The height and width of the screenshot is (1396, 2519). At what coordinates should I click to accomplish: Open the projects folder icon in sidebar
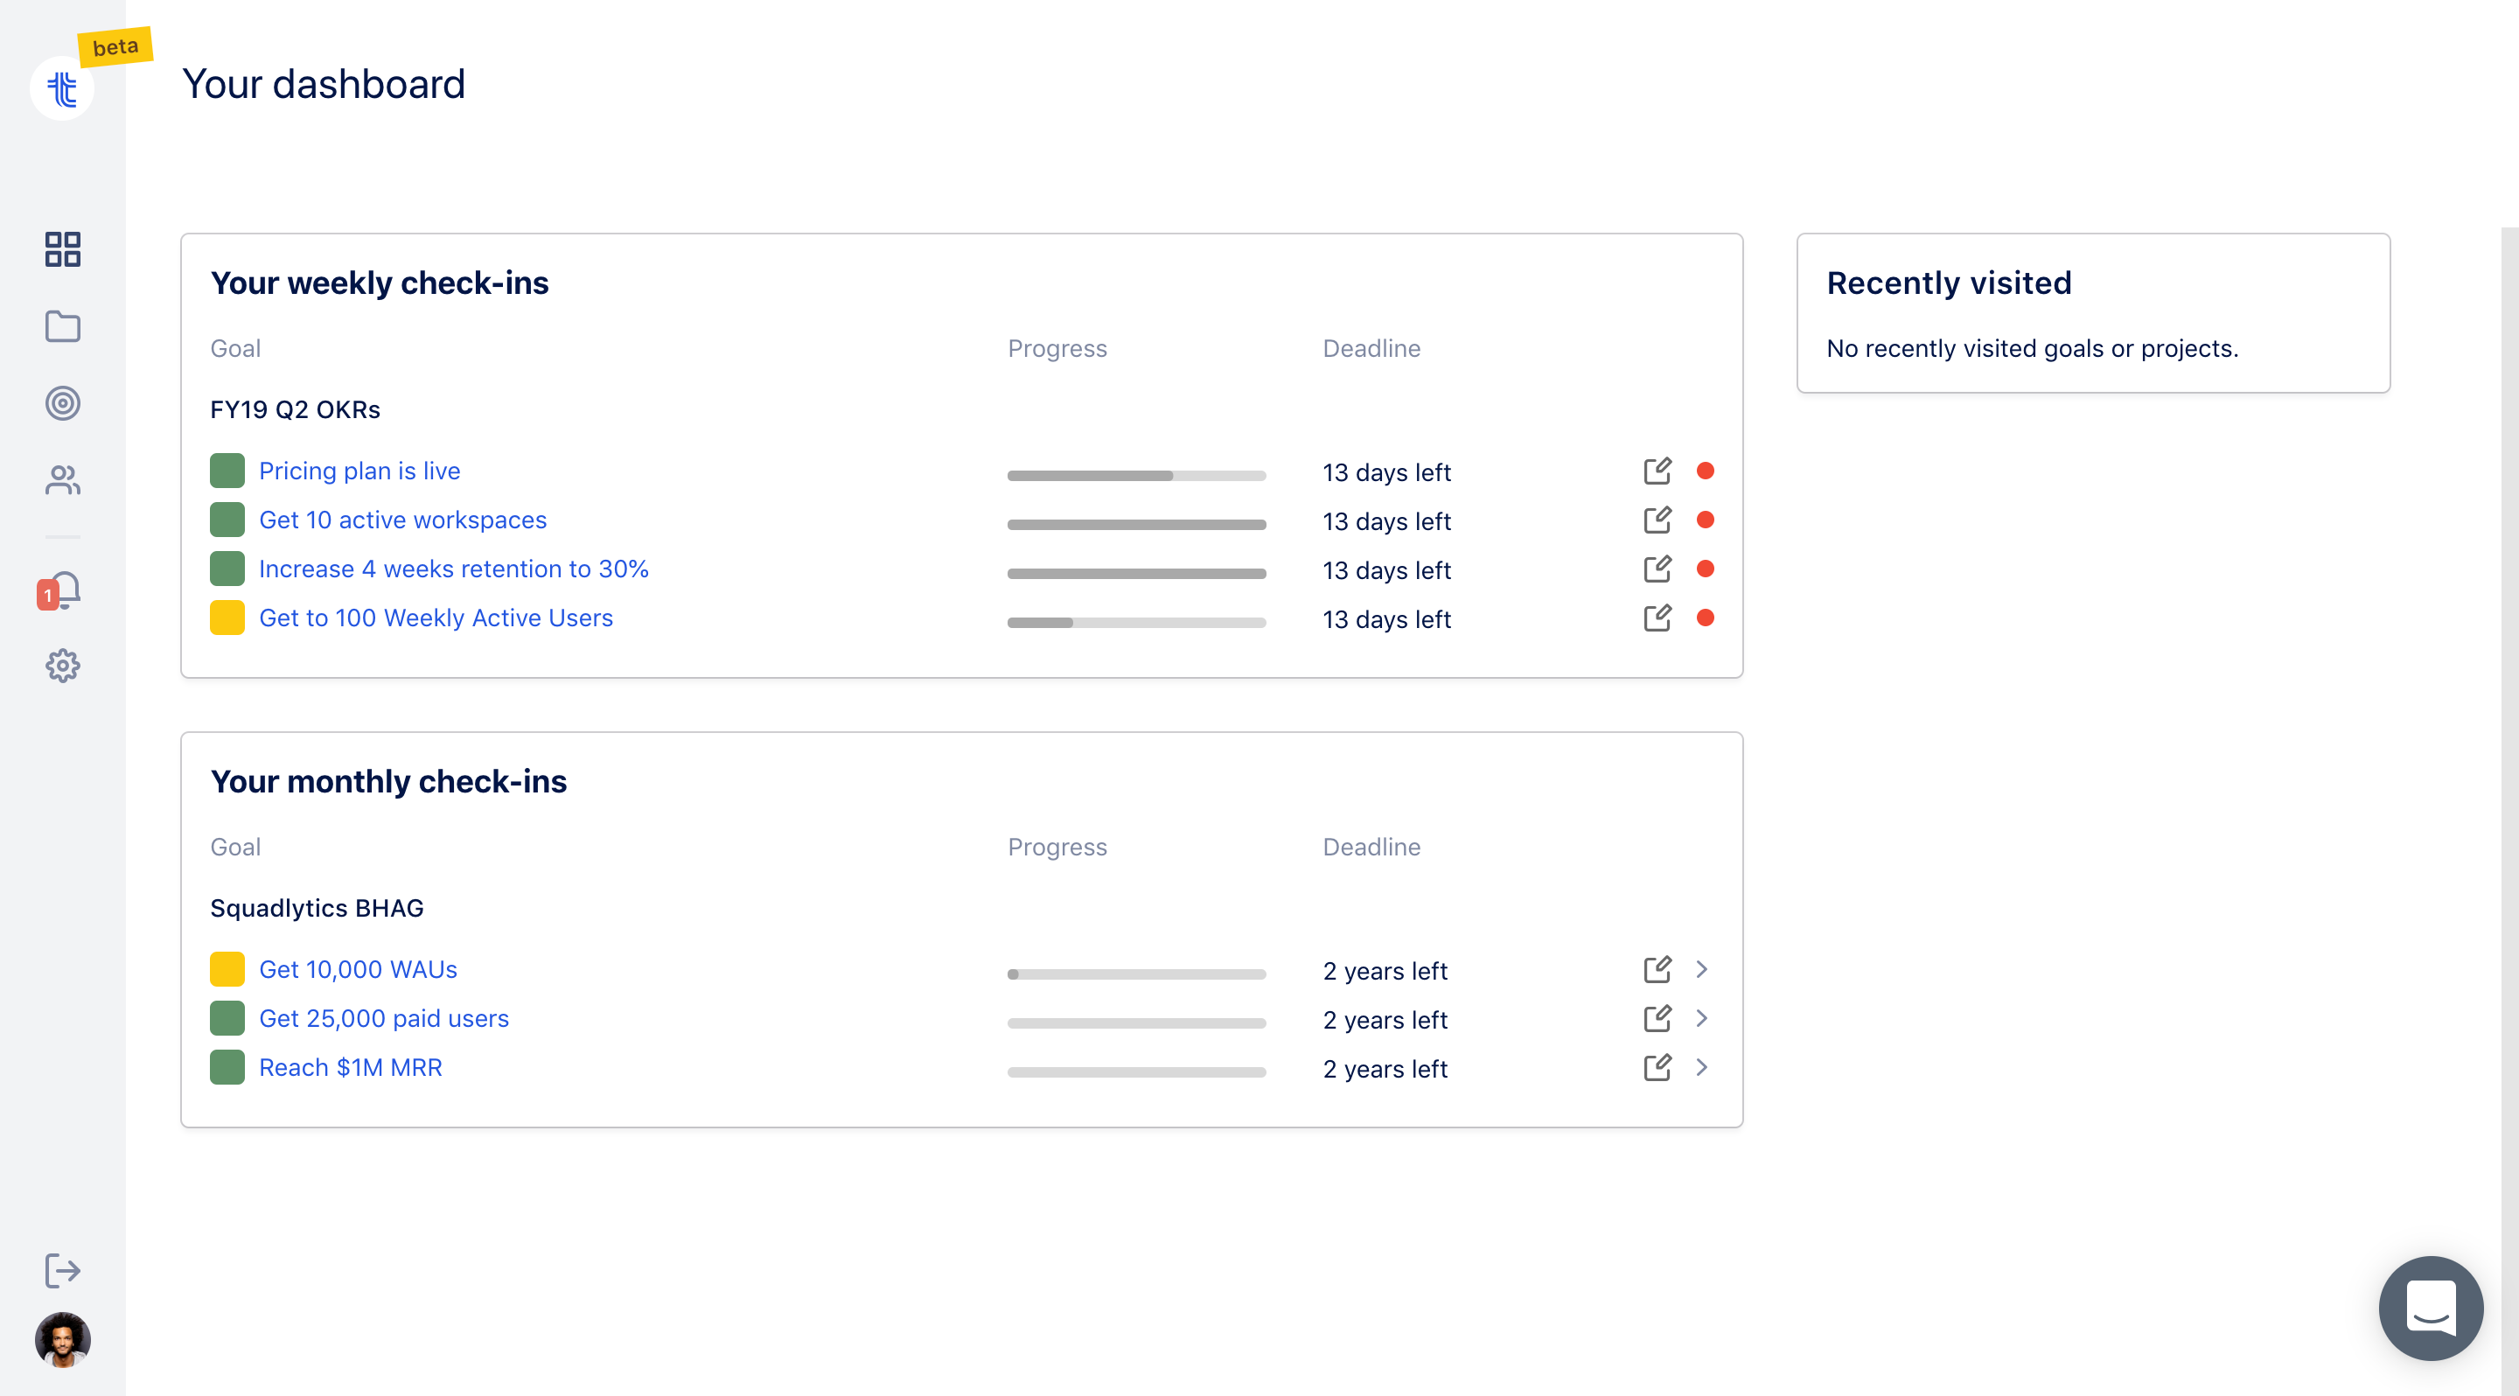[63, 326]
